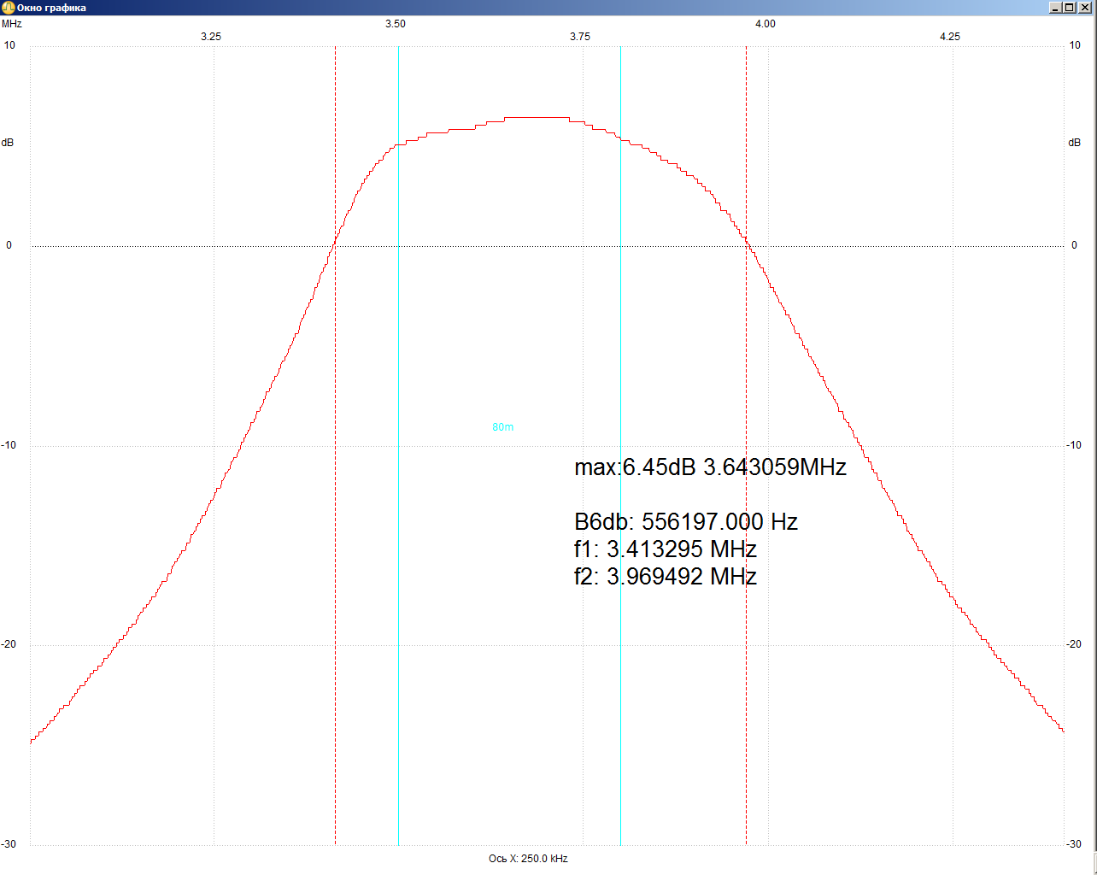Click the cyan 80m band label
The image size is (1097, 875).
502,427
